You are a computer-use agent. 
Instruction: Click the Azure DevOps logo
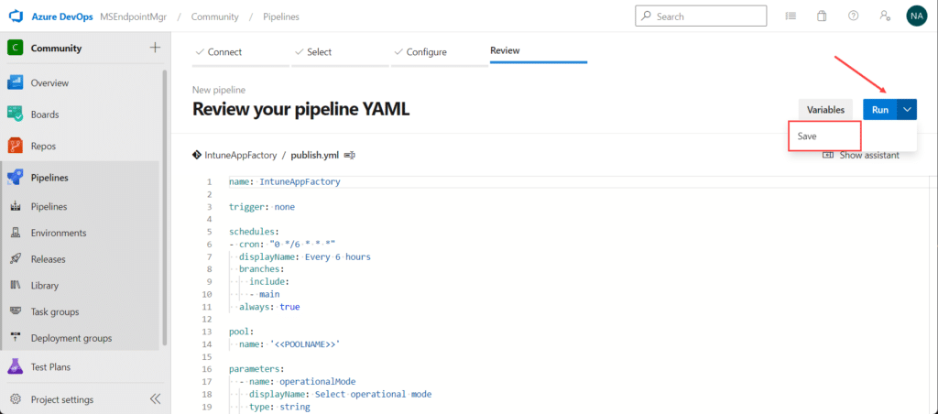[x=15, y=16]
